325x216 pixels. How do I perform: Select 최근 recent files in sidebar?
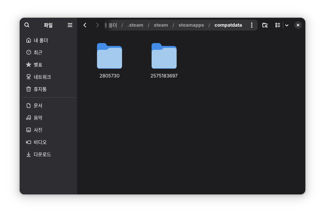[38, 52]
